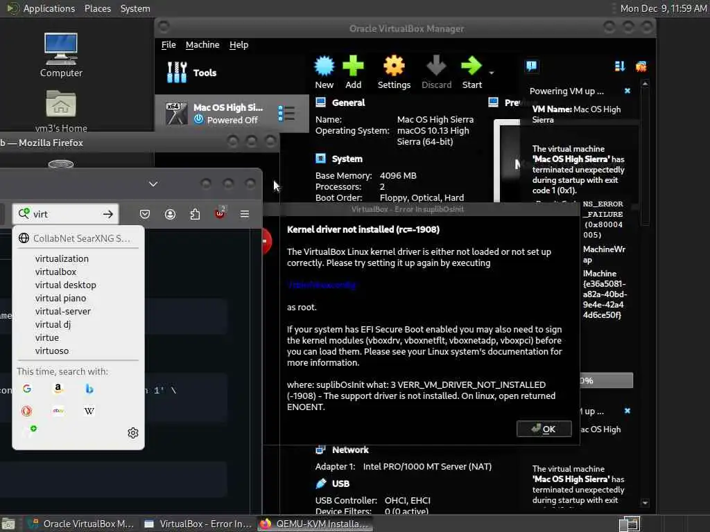Viewport: 710px width, 532px height.
Task: Open search settings gear in dropdown
Action: click(132, 433)
